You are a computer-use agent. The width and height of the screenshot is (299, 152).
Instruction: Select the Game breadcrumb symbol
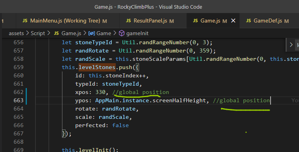pyautogui.click(x=104, y=34)
